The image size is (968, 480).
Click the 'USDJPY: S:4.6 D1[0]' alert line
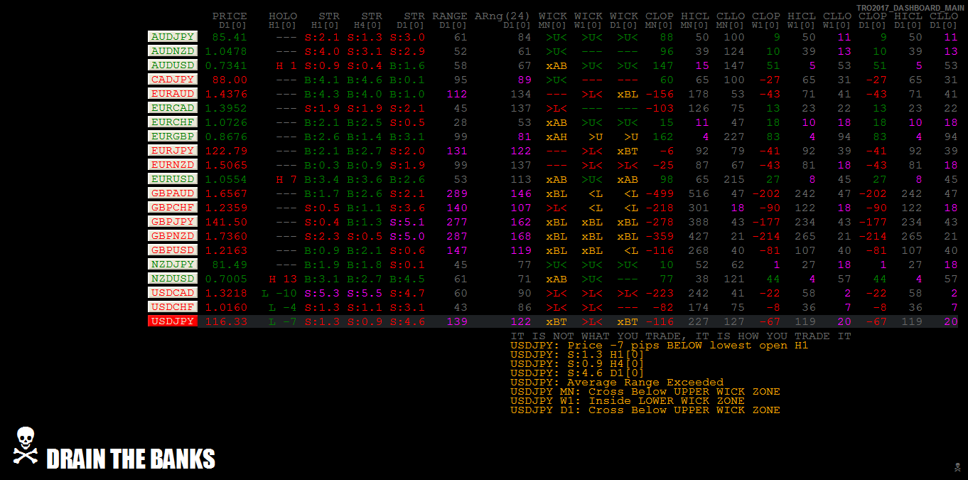(x=578, y=373)
